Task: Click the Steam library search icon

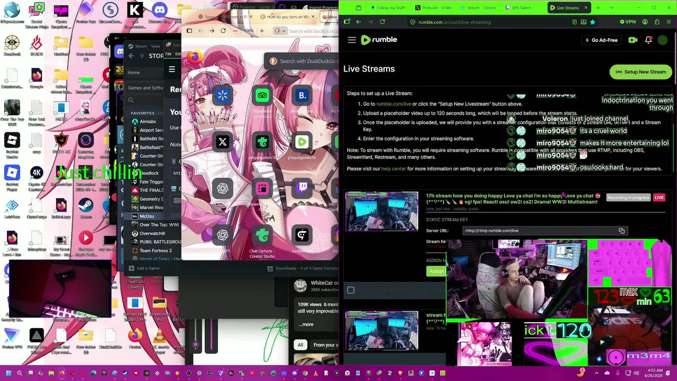Action: coord(131,100)
